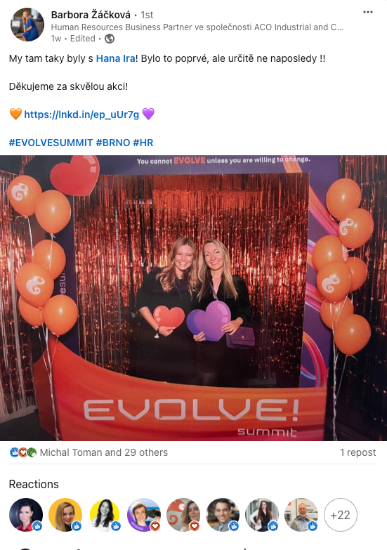Expand the +22 more reactions bubble
This screenshot has width=387, height=550.
coord(340,515)
